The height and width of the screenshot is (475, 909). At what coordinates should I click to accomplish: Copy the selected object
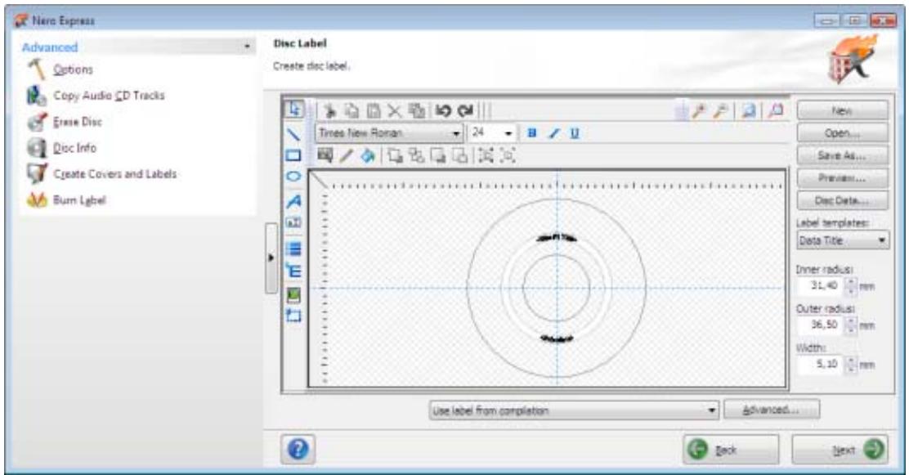(352, 110)
